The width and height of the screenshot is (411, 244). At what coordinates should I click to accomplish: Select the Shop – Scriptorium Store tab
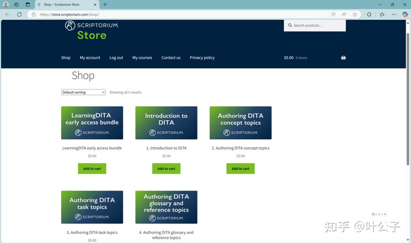[67, 5]
